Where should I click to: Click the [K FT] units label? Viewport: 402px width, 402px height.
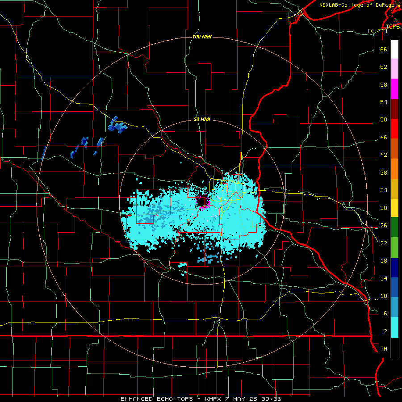(x=377, y=31)
